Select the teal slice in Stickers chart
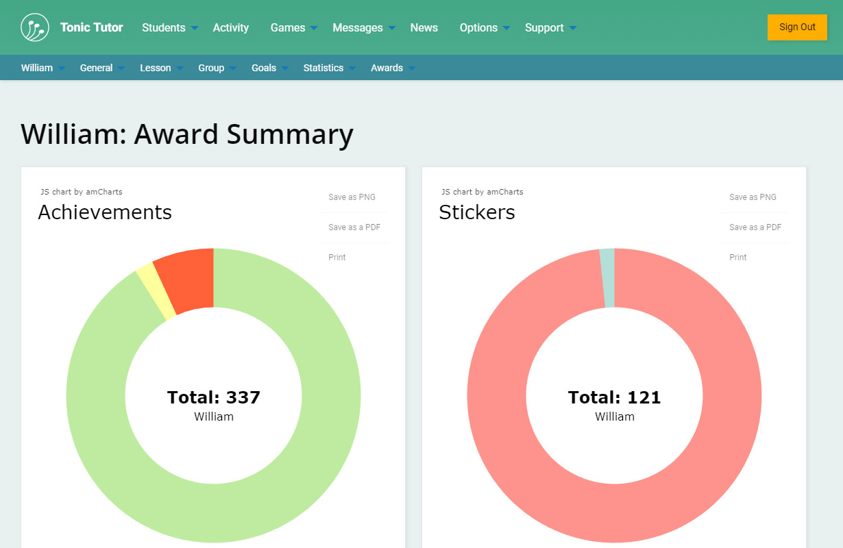843x548 pixels. tap(608, 277)
